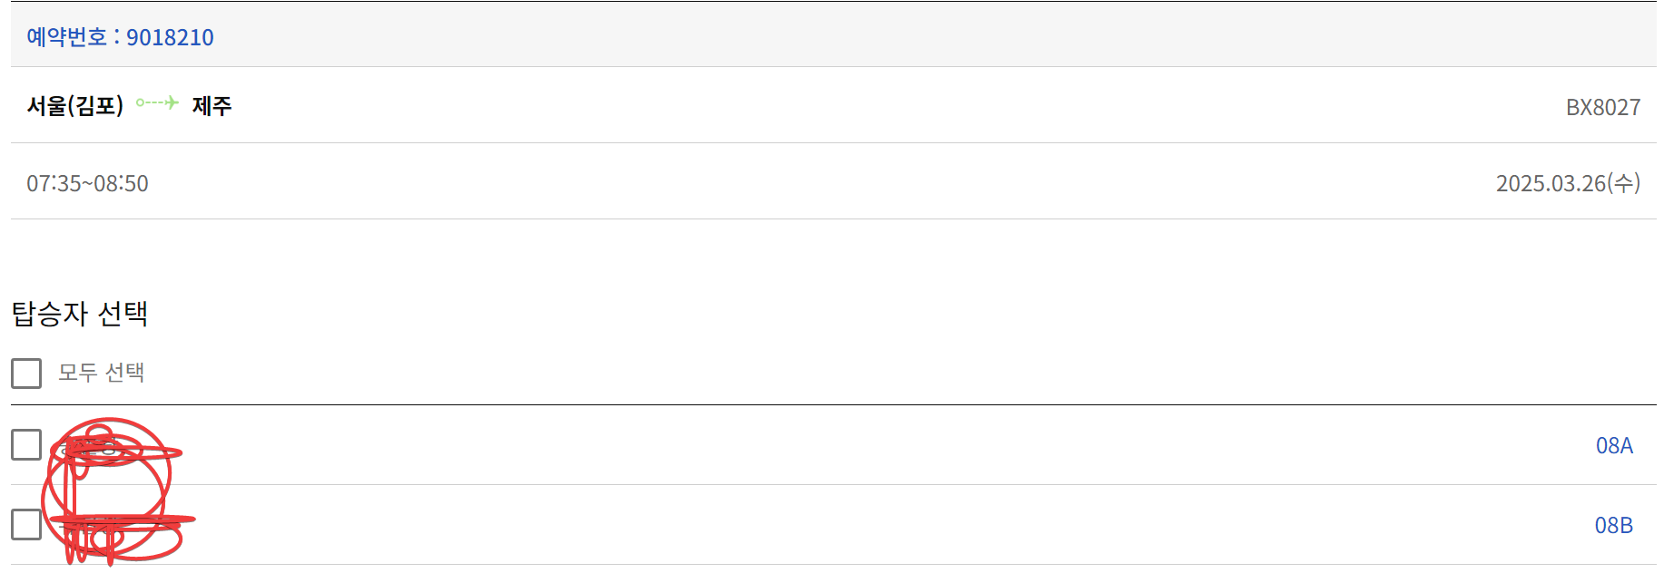Click flight number BX8027
1664x573 pixels.
tap(1603, 107)
